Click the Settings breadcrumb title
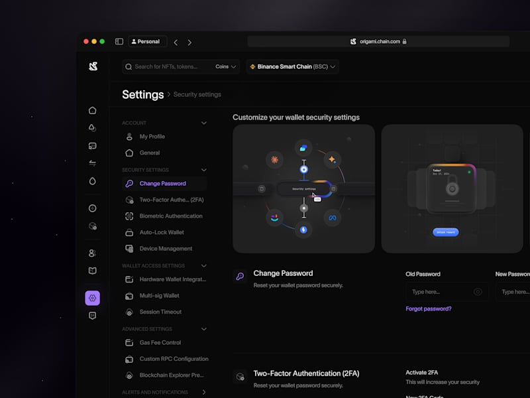530x398 pixels. coord(143,94)
